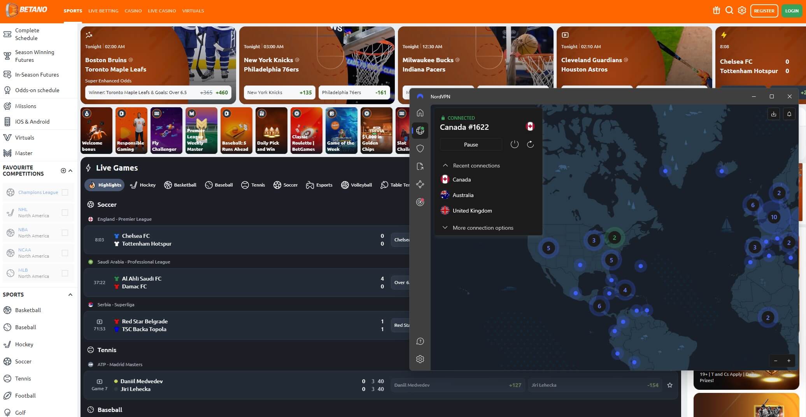Click Tennis icon in Sports sidebar
The image size is (806, 417).
click(7, 379)
